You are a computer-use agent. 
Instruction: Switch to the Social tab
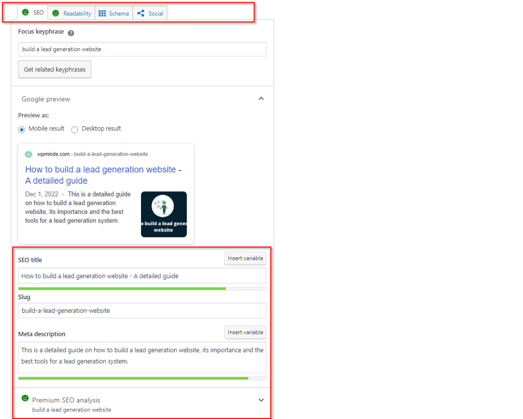pyautogui.click(x=150, y=13)
